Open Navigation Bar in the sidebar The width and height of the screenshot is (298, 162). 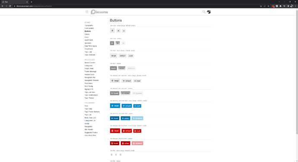[x=90, y=77]
